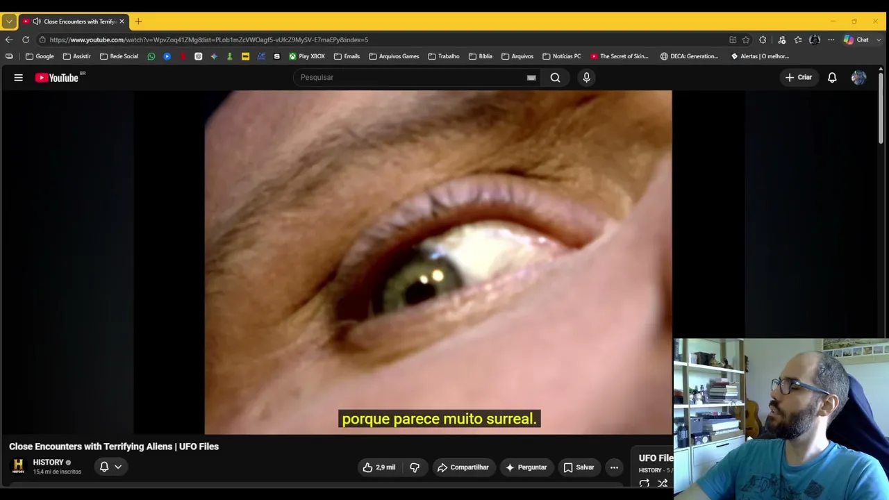The width and height of the screenshot is (889, 500).
Task: Close the Close Encounters tab
Action: (x=122, y=22)
